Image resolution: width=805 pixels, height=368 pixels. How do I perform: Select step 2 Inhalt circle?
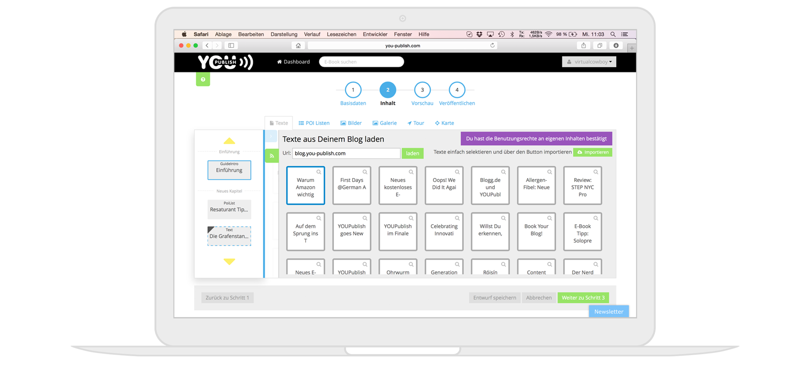click(x=387, y=90)
